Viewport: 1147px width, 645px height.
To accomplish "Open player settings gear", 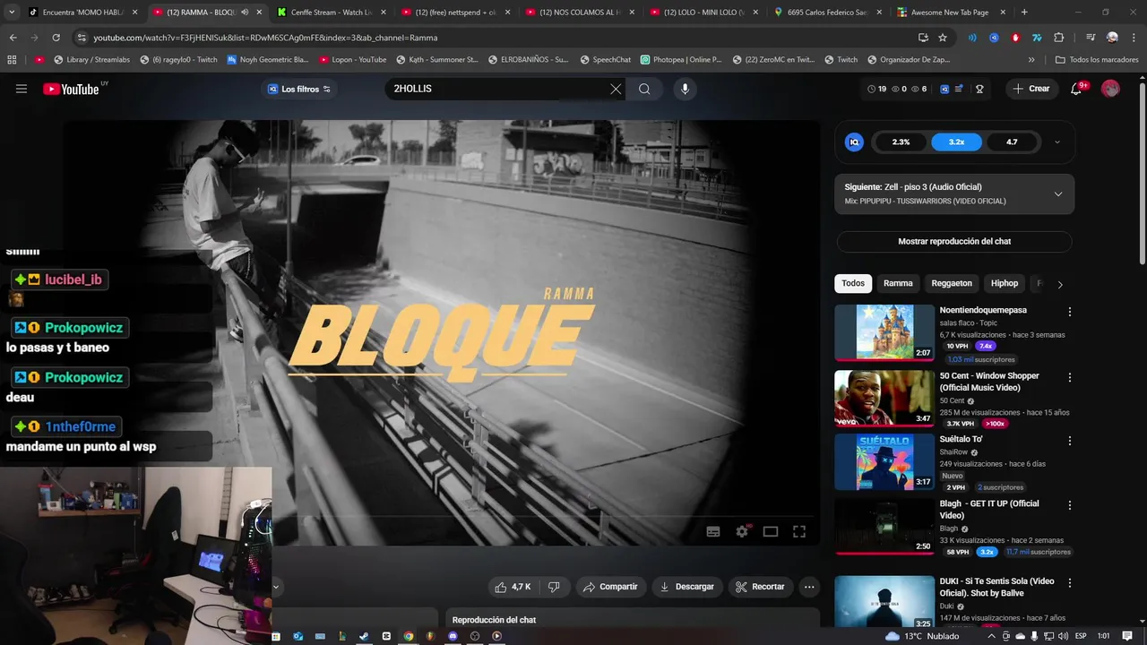I will (742, 531).
